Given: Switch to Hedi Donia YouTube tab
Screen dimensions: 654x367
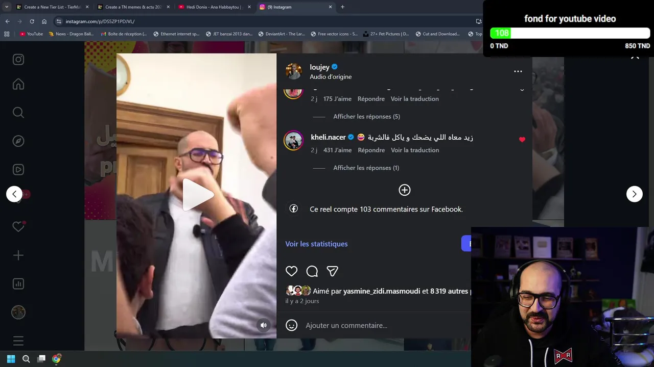Looking at the screenshot, I should point(214,7).
